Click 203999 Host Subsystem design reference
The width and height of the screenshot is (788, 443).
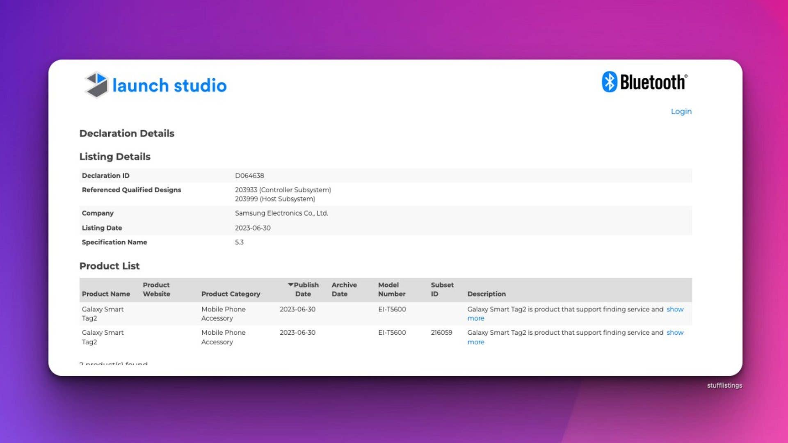pos(275,199)
